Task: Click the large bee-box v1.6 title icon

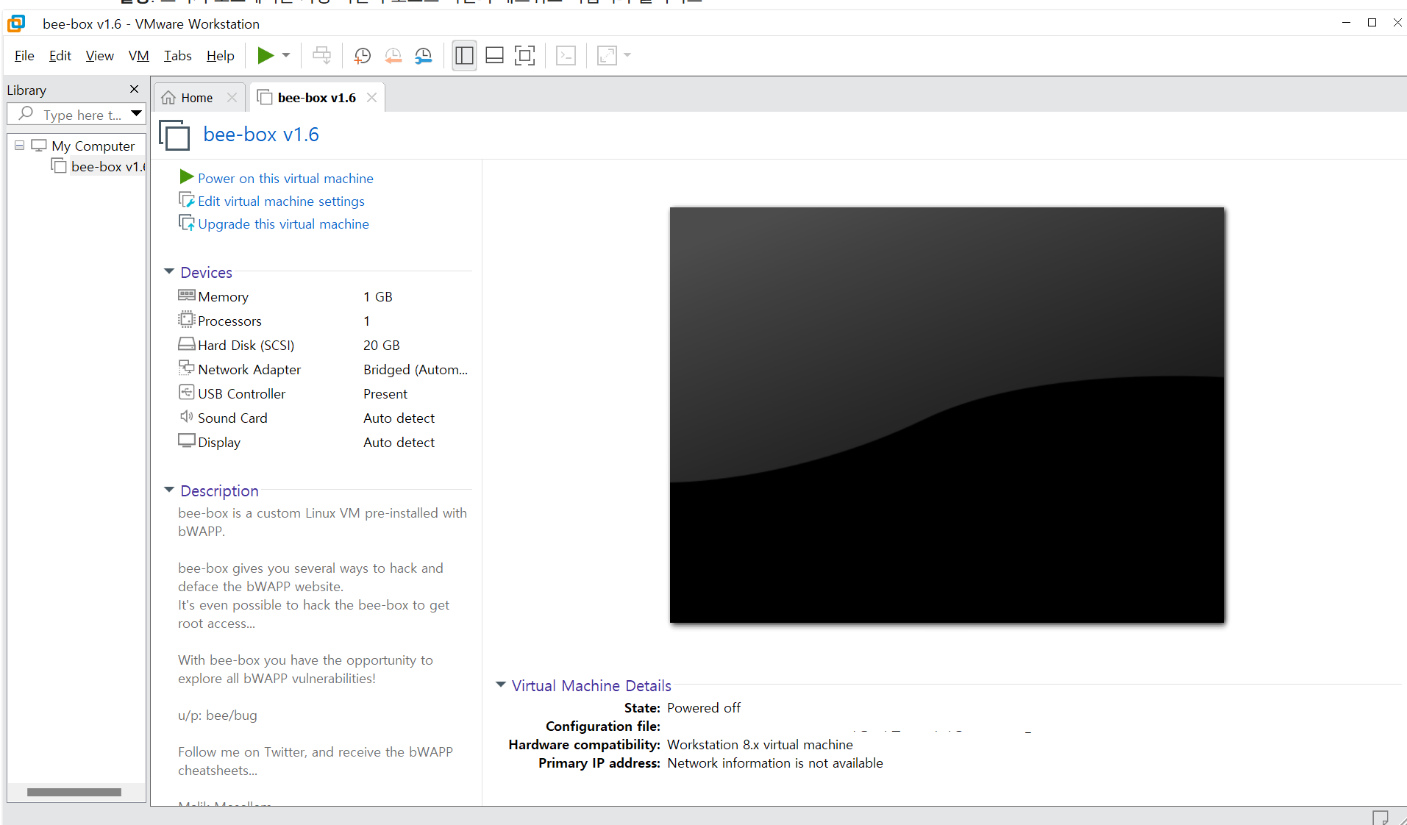Action: tap(174, 135)
